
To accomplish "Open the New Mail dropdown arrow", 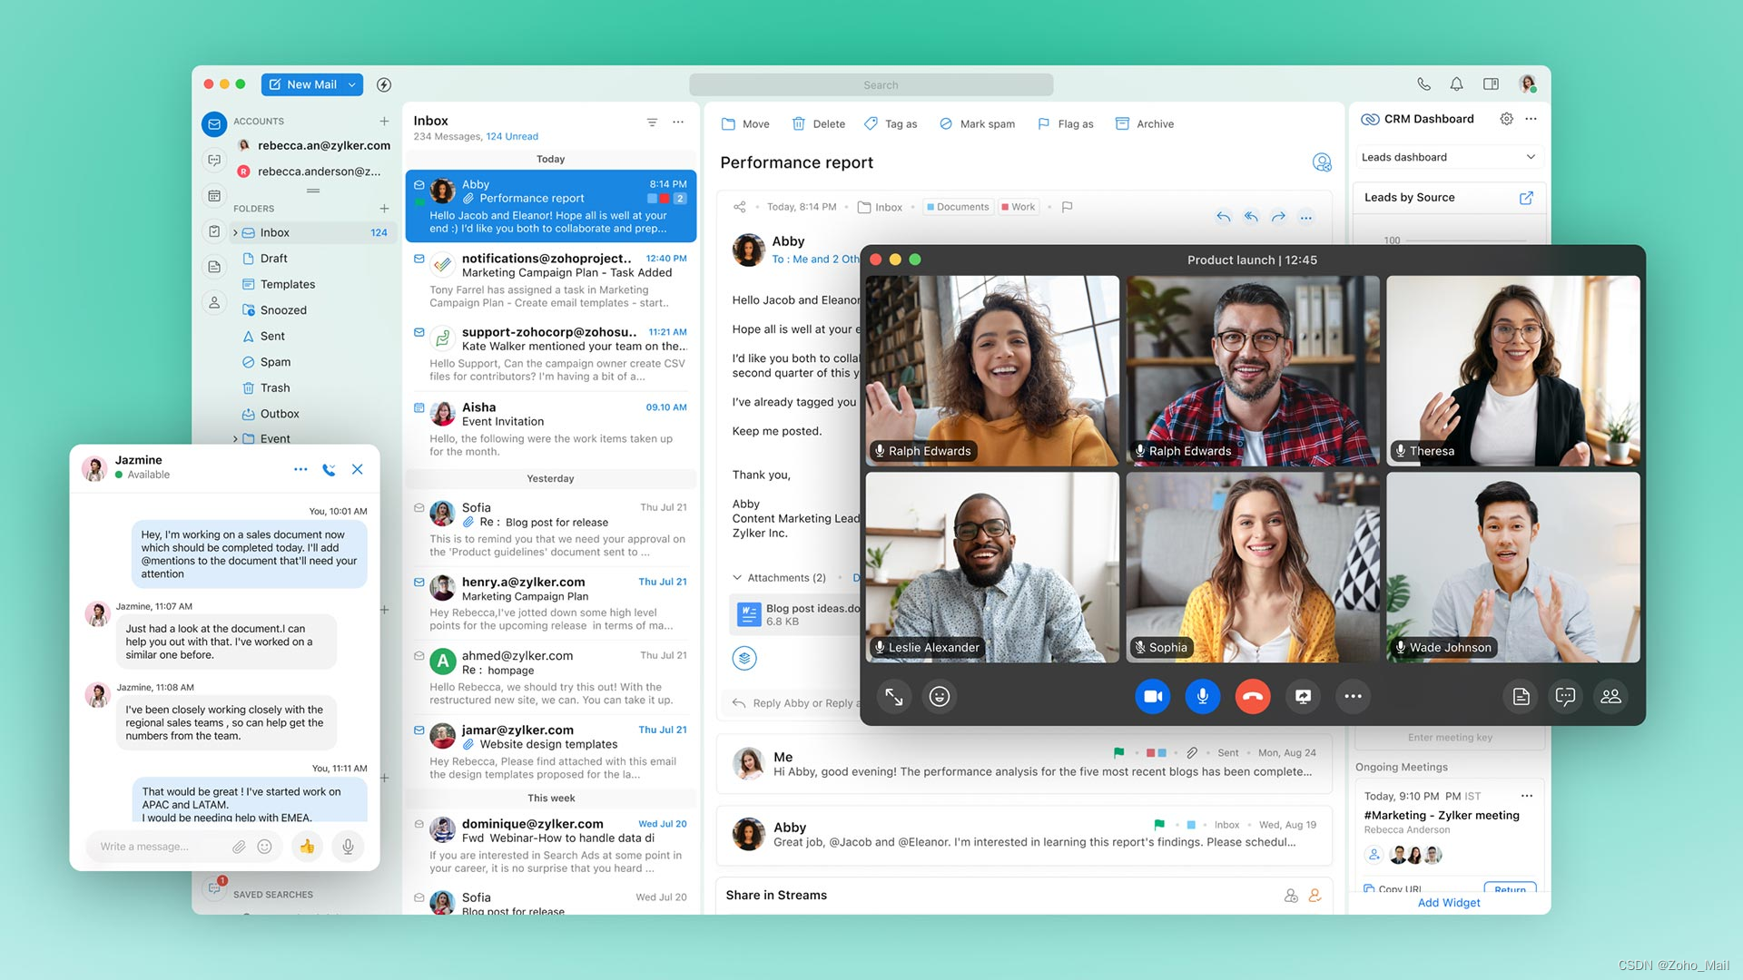I will pos(352,84).
